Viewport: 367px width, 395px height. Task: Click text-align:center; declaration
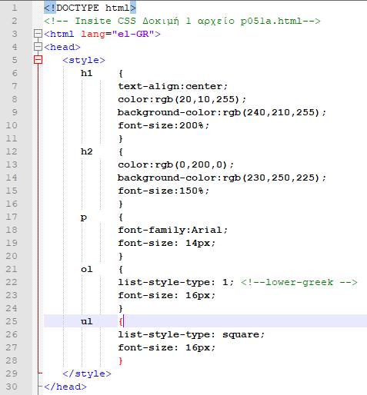point(172,86)
